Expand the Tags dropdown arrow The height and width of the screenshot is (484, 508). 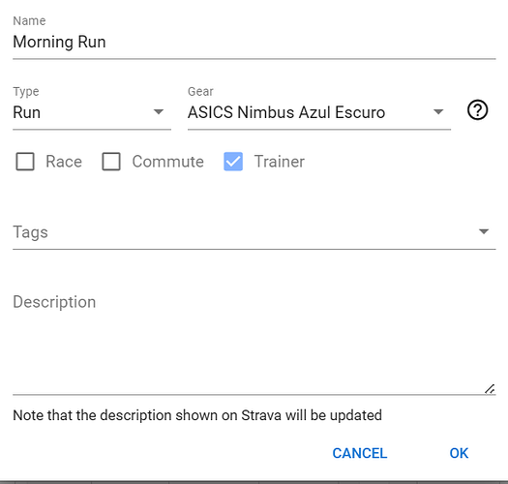484,231
